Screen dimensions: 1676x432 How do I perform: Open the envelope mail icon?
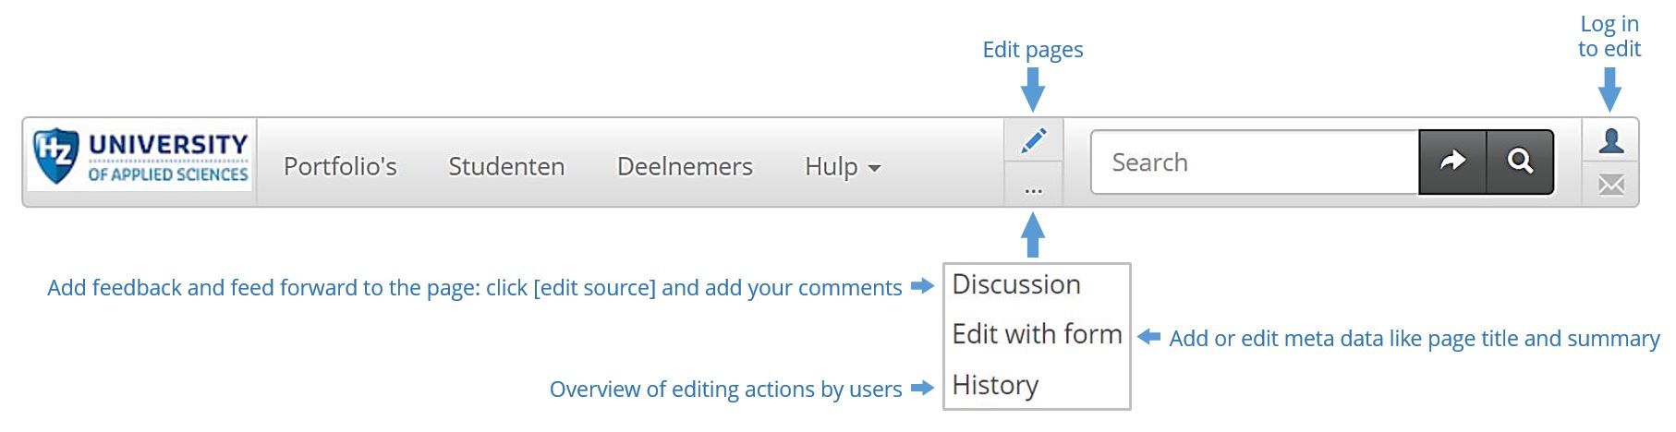[x=1610, y=186]
